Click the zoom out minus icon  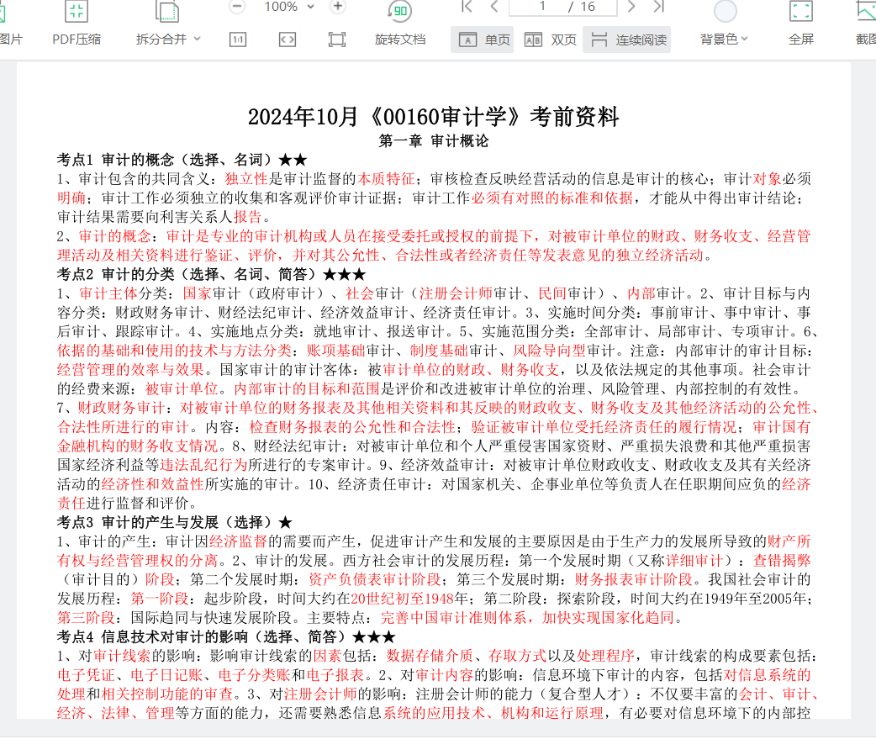coord(237,7)
